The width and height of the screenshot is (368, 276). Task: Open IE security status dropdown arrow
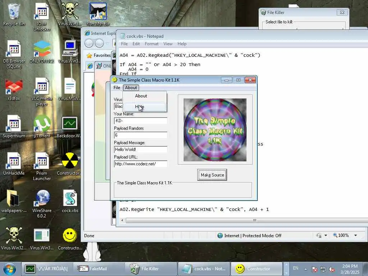click(326, 235)
